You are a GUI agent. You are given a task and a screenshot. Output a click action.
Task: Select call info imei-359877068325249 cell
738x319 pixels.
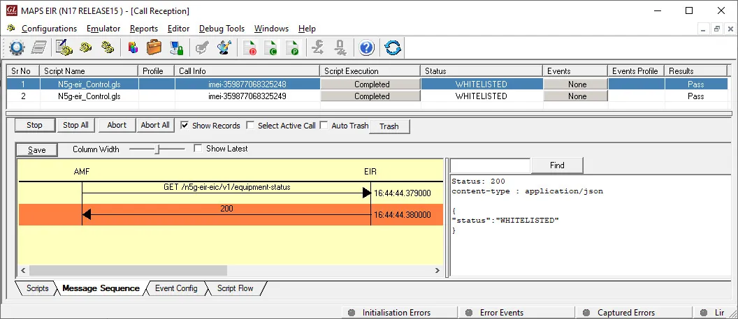(247, 96)
